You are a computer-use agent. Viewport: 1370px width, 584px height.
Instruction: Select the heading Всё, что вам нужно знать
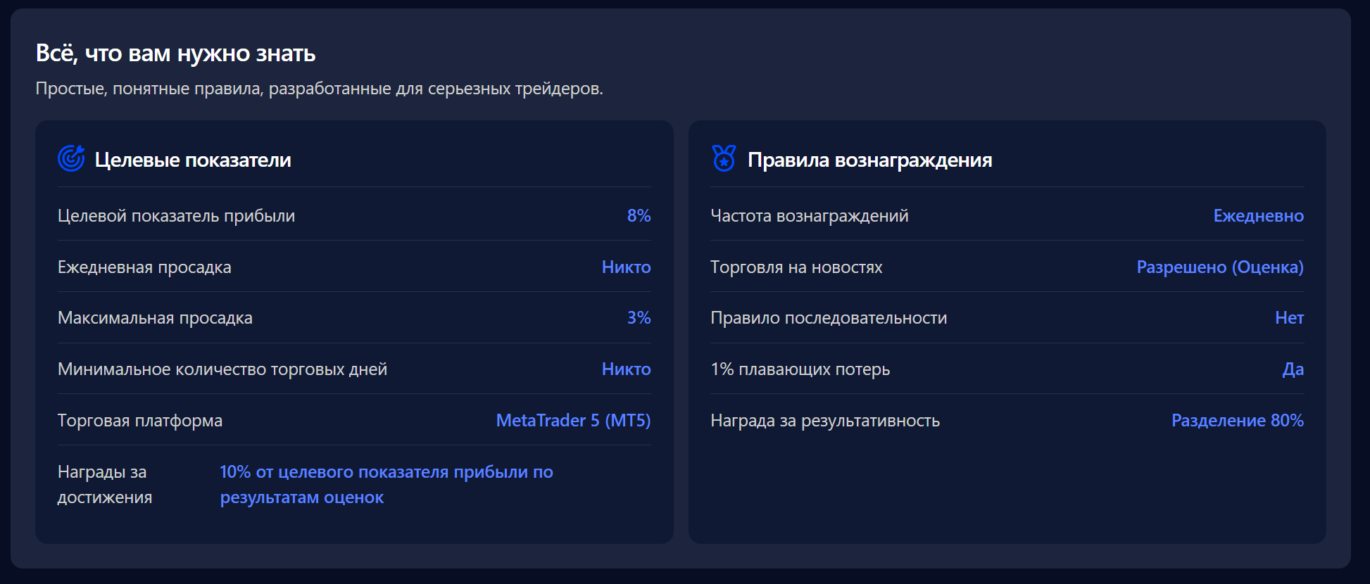(175, 53)
